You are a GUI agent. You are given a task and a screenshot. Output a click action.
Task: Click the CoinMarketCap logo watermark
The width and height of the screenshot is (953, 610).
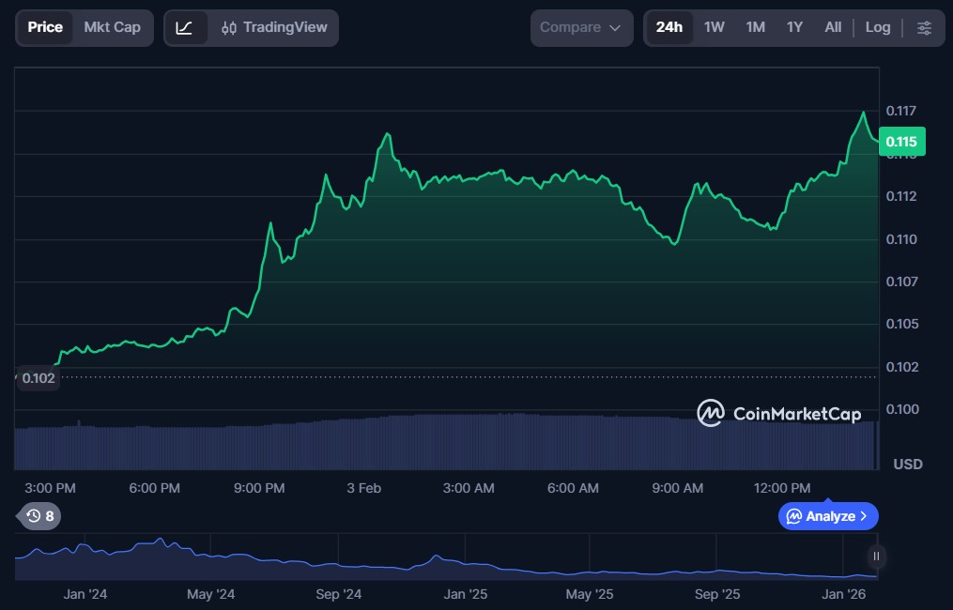[778, 413]
